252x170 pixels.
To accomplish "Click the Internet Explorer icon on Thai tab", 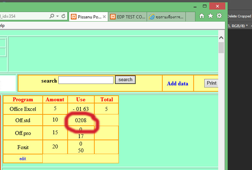I will pyautogui.click(x=152, y=17).
